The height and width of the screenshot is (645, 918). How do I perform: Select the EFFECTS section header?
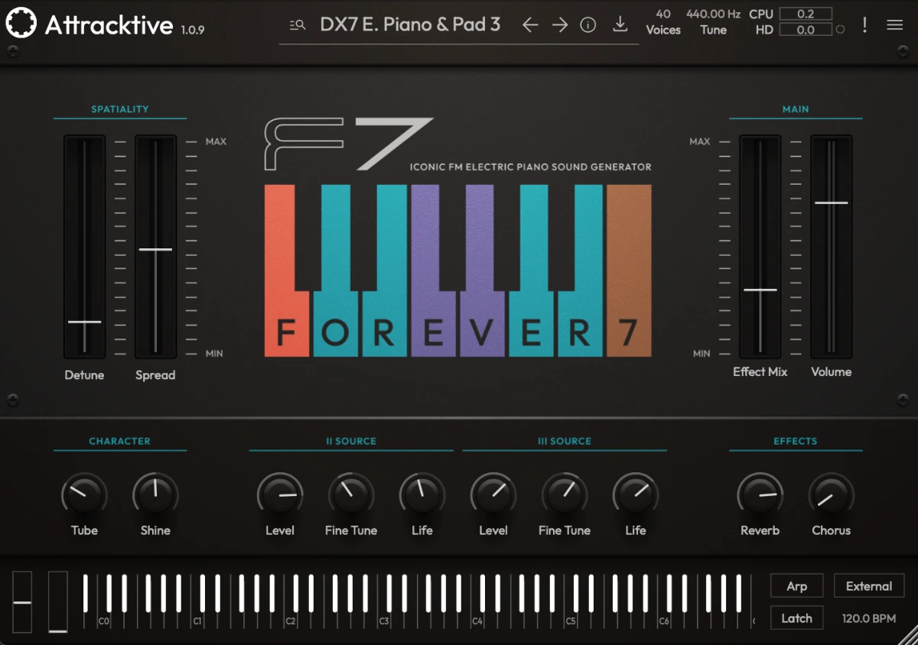click(796, 441)
